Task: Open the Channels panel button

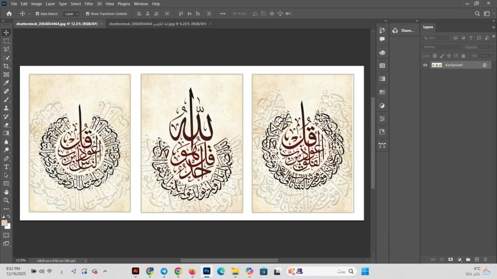Action: click(x=404, y=30)
